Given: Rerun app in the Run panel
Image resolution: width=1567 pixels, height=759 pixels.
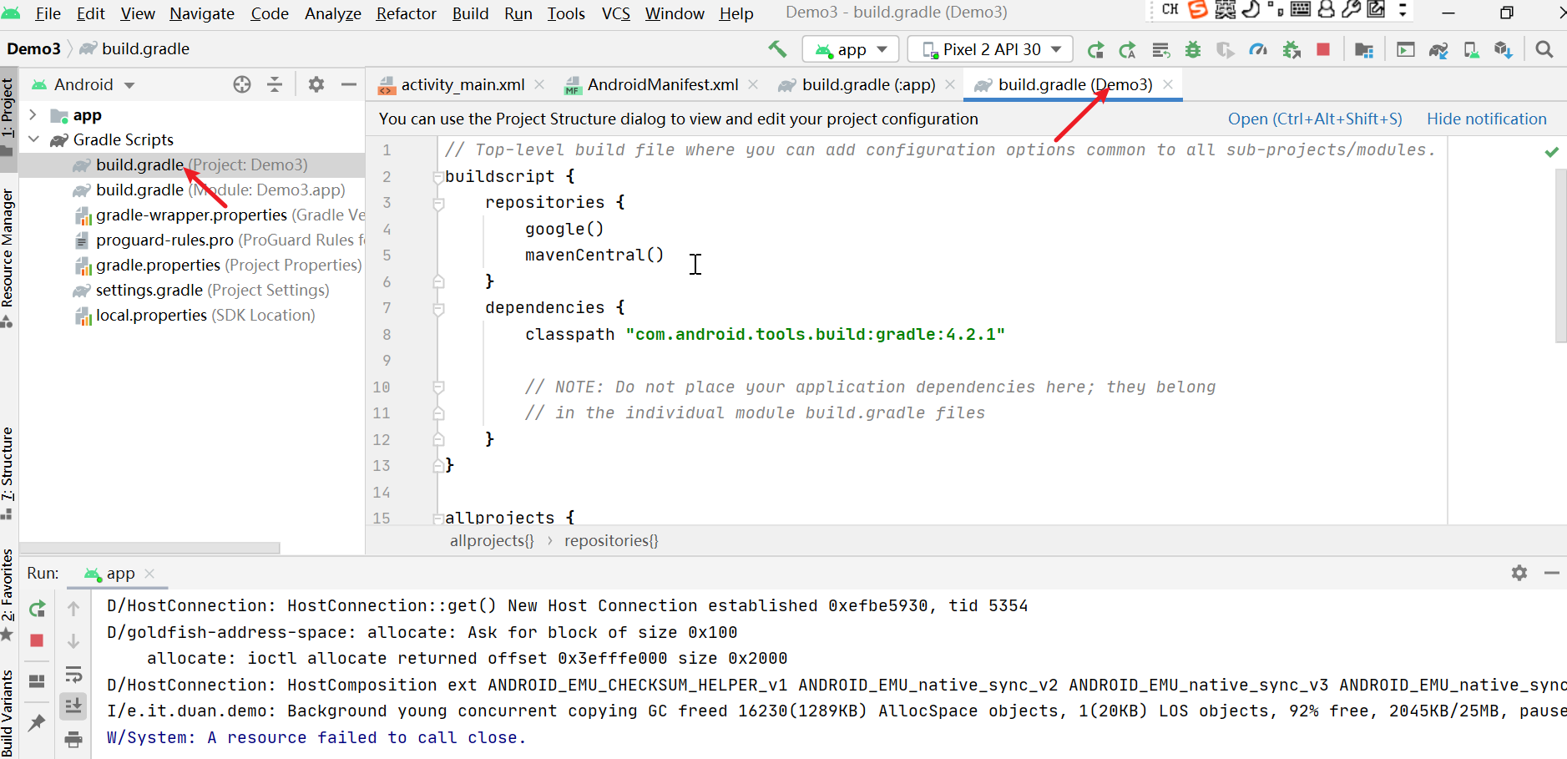Looking at the screenshot, I should tap(37, 609).
